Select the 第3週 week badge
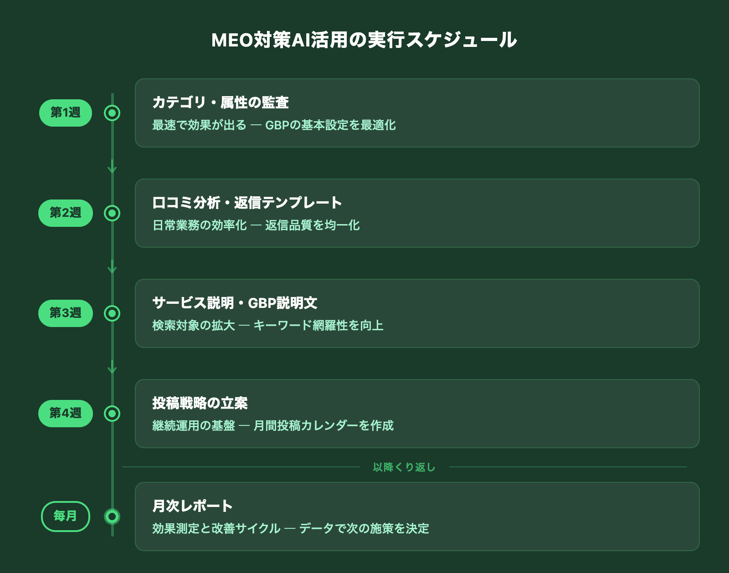The height and width of the screenshot is (573, 729). point(66,313)
